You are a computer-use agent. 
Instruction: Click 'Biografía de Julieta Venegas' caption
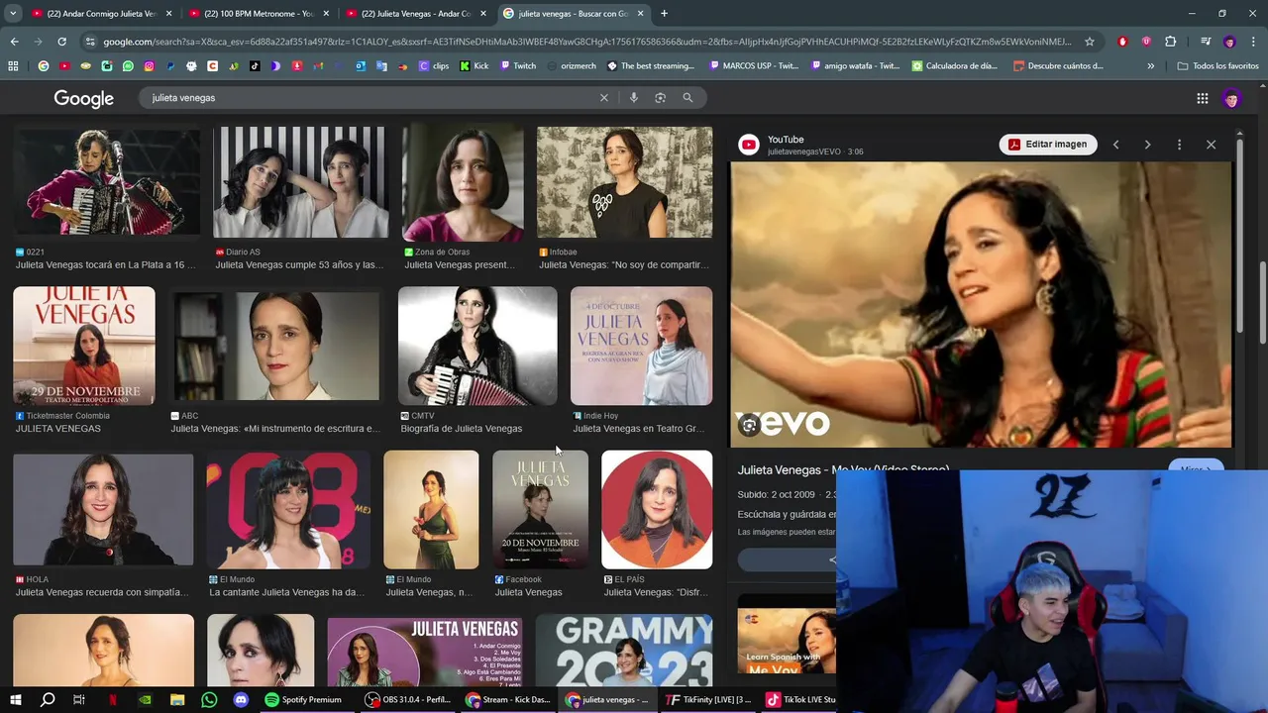point(461,429)
